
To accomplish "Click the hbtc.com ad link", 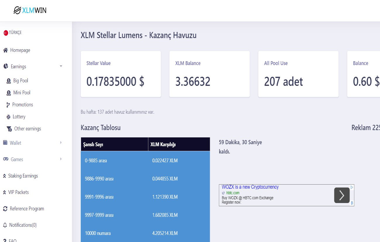I will click(233, 193).
